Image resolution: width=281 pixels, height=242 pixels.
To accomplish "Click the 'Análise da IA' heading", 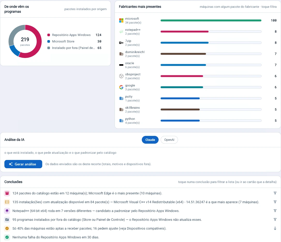I will [x=14, y=140].
